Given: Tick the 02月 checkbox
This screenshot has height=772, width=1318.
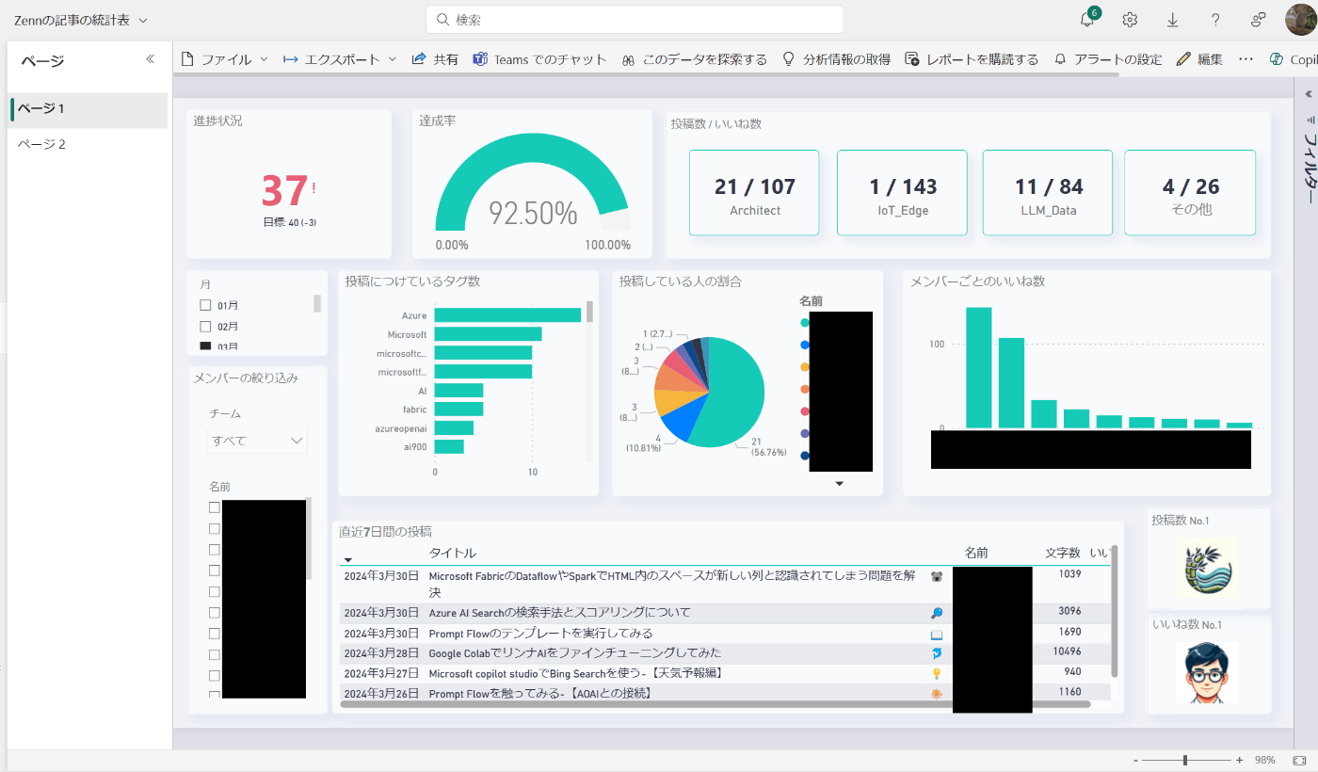Looking at the screenshot, I should tap(205, 326).
